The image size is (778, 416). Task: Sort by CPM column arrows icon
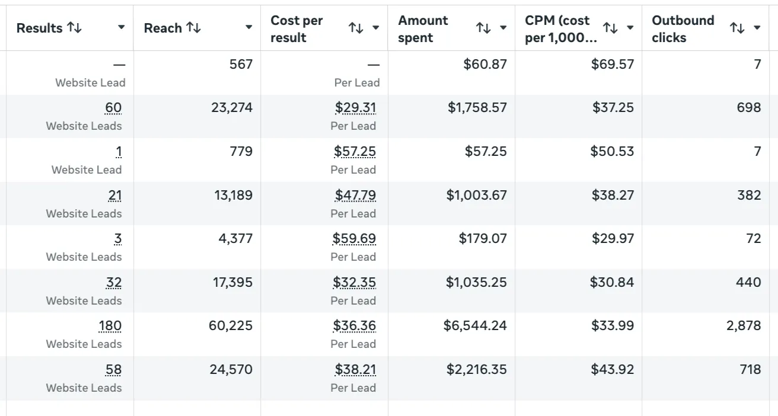pyautogui.click(x=610, y=28)
